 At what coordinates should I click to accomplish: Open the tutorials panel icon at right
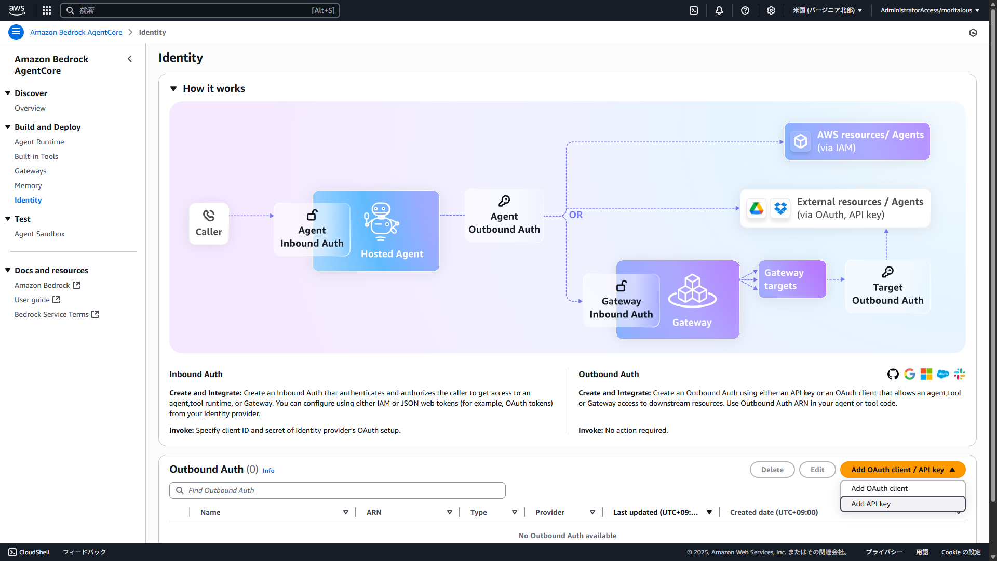pos(973,33)
